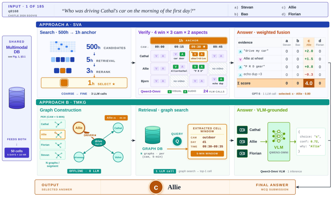Click the 5-MIN WINDOW button
333x197 pixels.
click(x=207, y=153)
